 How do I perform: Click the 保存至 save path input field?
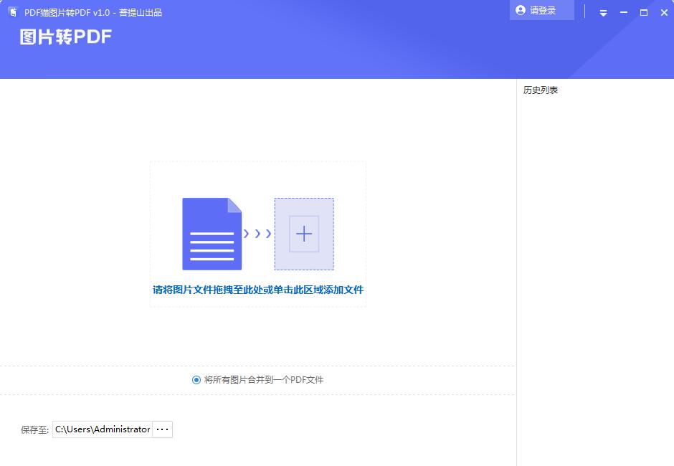104,429
